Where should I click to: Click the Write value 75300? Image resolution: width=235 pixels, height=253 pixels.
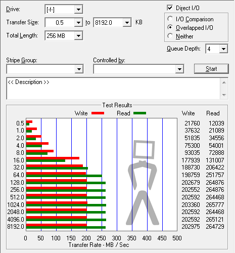click(x=192, y=145)
